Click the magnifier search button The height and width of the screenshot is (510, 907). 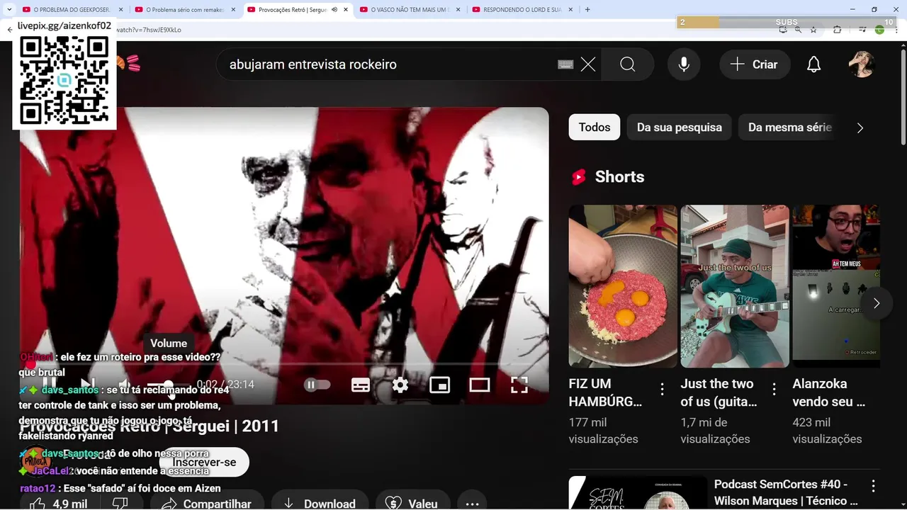[x=628, y=64]
